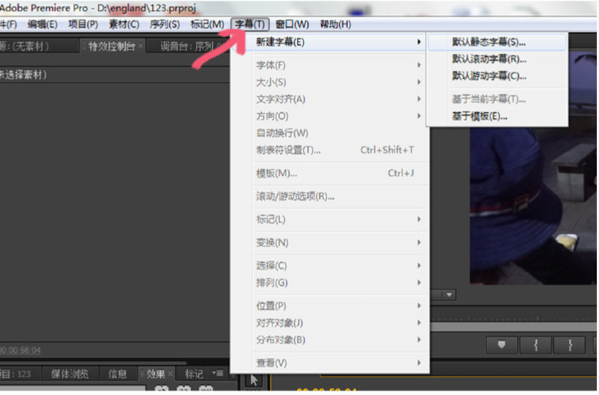Click the program monitor video preview
The height and width of the screenshot is (395, 599).
pos(533,206)
